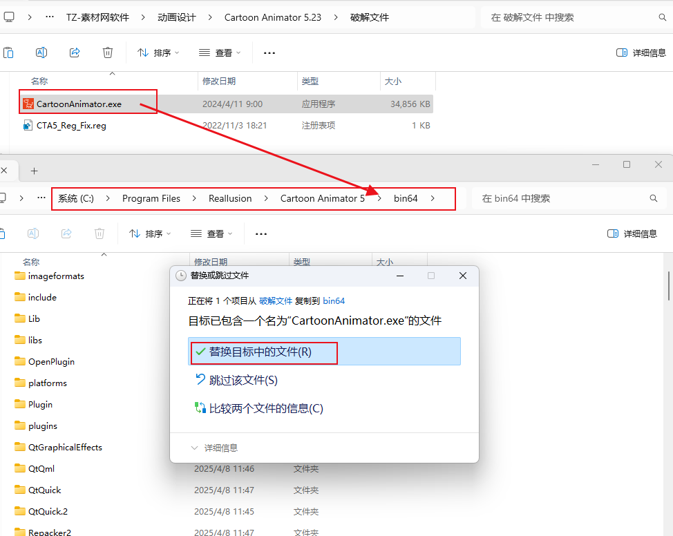
Task: Select the CartoonAnimator.exe file name
Action: [79, 104]
